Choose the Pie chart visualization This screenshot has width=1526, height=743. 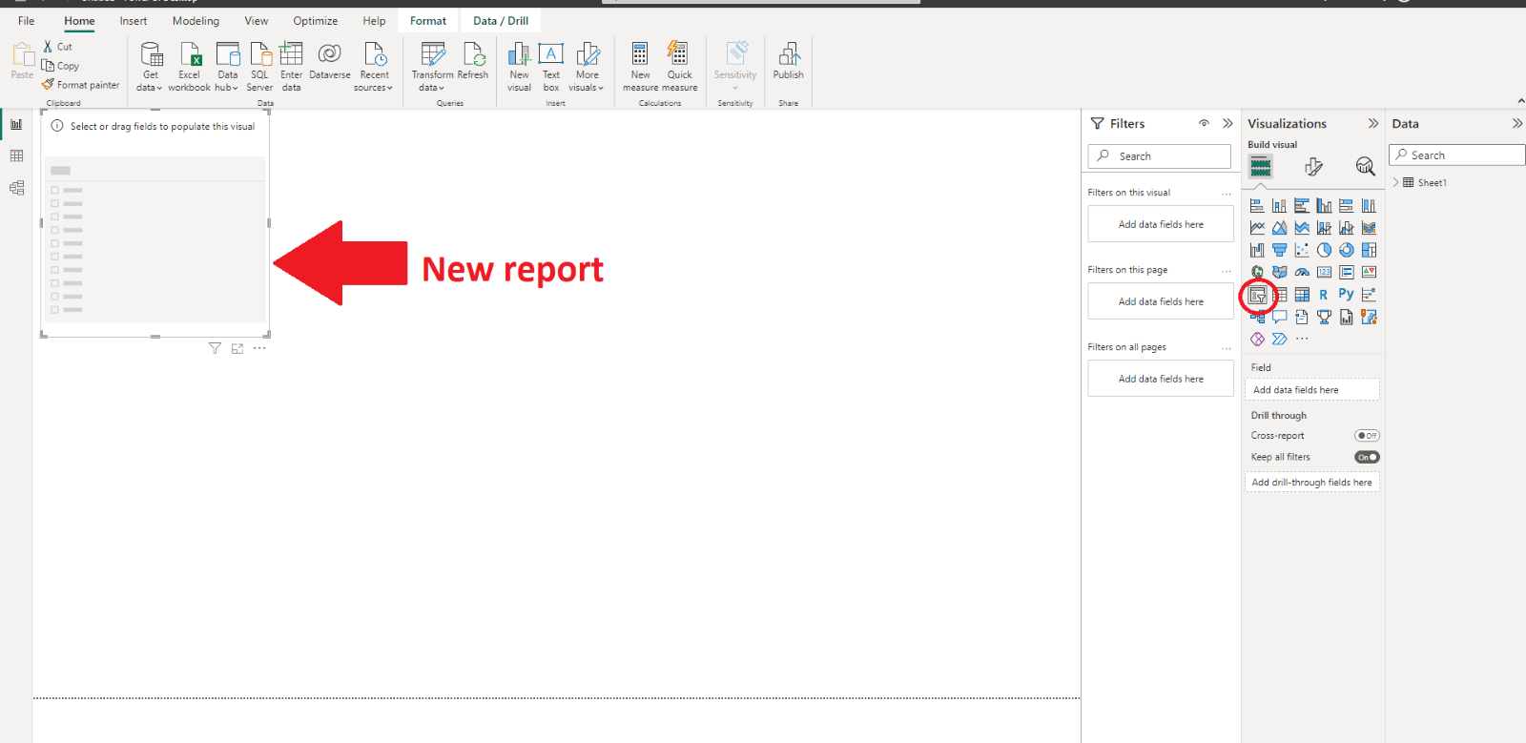pyautogui.click(x=1324, y=250)
